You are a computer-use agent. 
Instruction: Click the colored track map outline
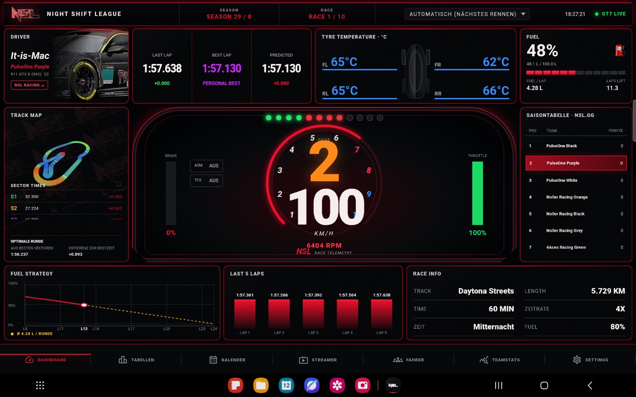pos(61,163)
